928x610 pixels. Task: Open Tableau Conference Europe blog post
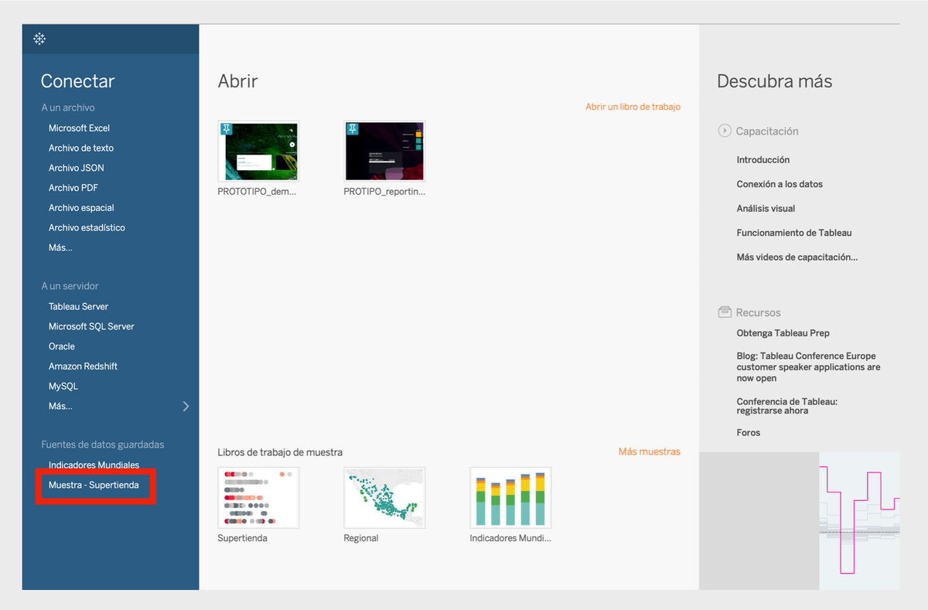[x=808, y=367]
